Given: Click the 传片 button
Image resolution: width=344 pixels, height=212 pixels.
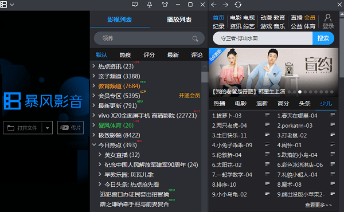Looking at the screenshot, I should click(x=71, y=128).
